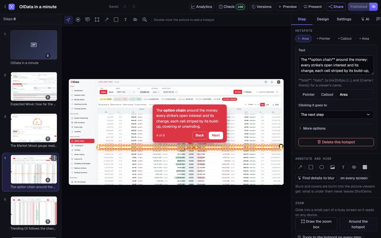Open 'The next step' dropdown
The image size is (381, 238).
336,115
